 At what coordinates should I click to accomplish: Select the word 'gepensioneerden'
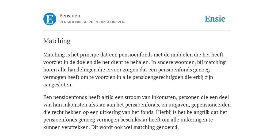(x=211, y=105)
